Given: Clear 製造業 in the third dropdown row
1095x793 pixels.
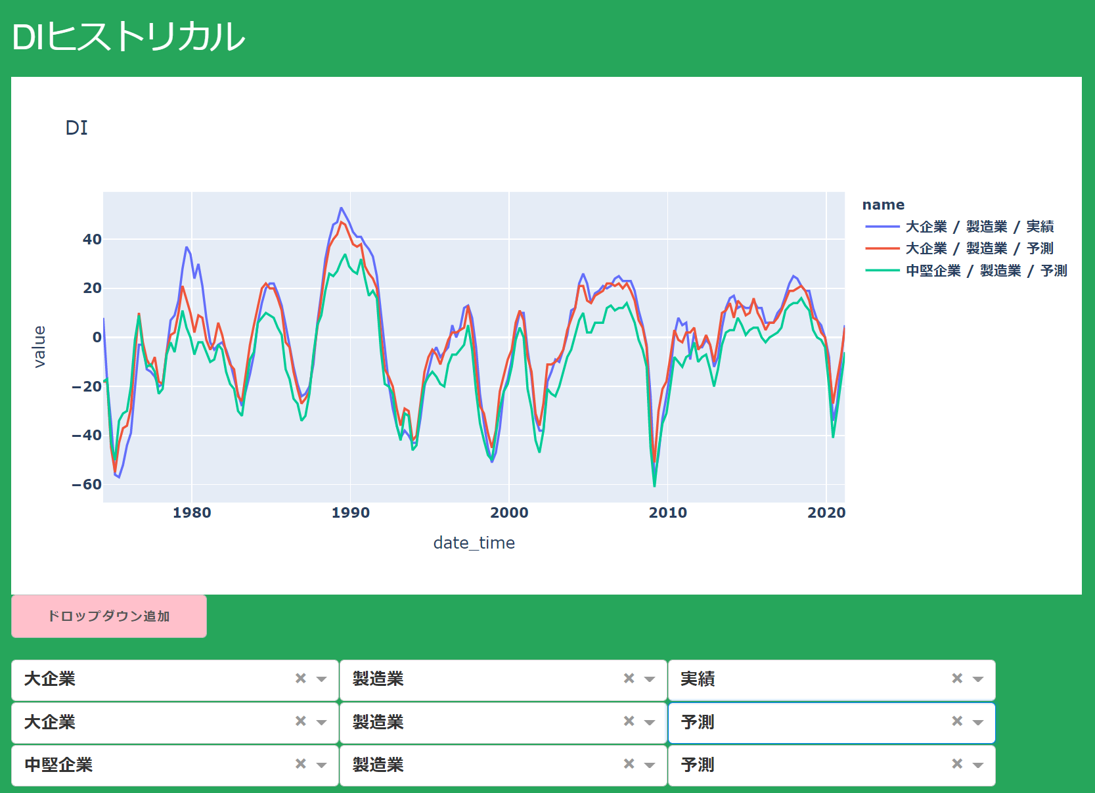Looking at the screenshot, I should point(629,764).
